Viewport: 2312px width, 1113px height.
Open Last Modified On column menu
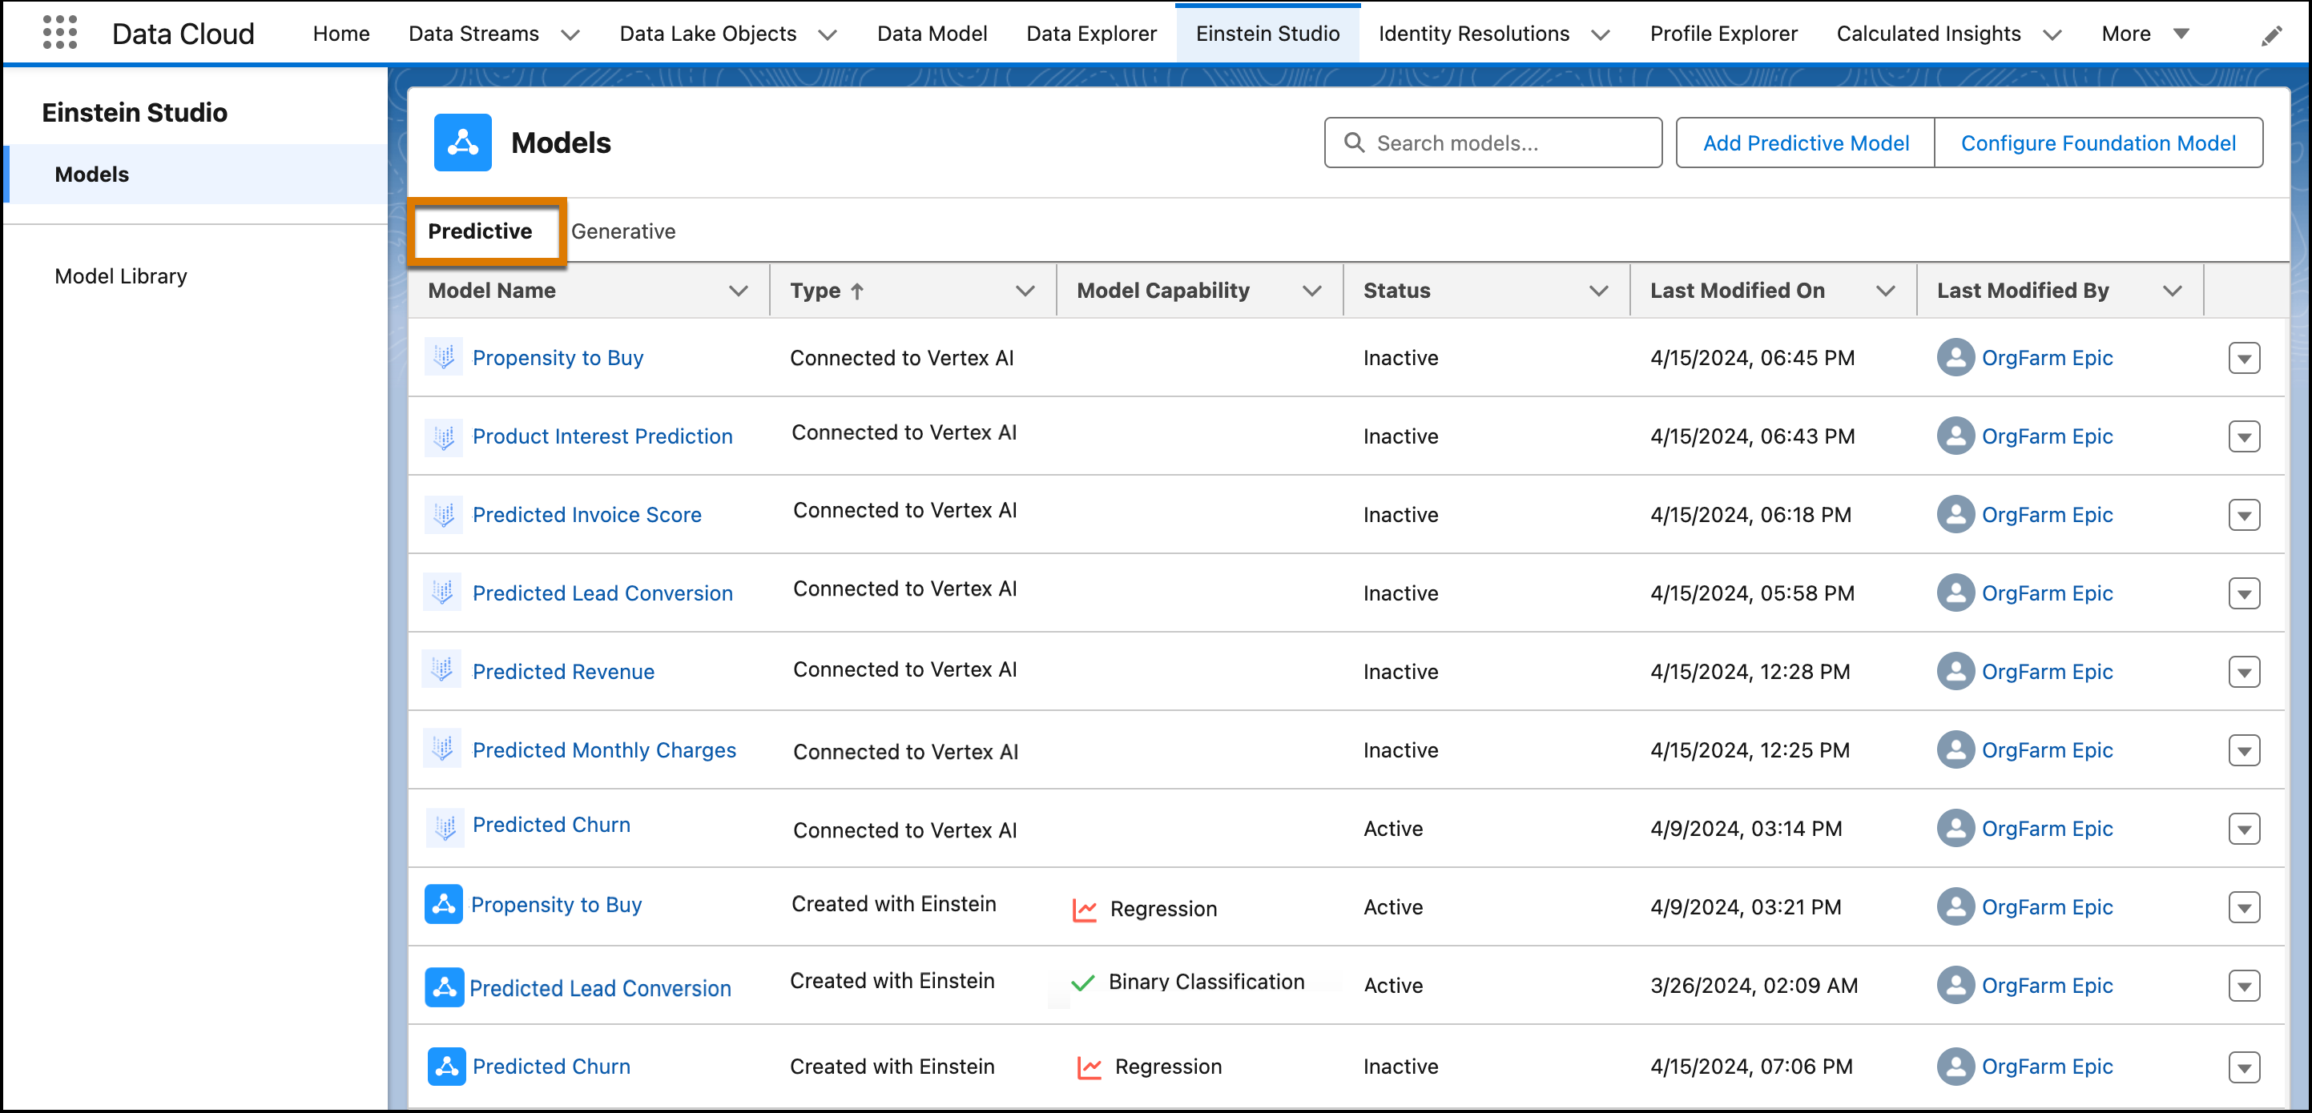point(1886,291)
